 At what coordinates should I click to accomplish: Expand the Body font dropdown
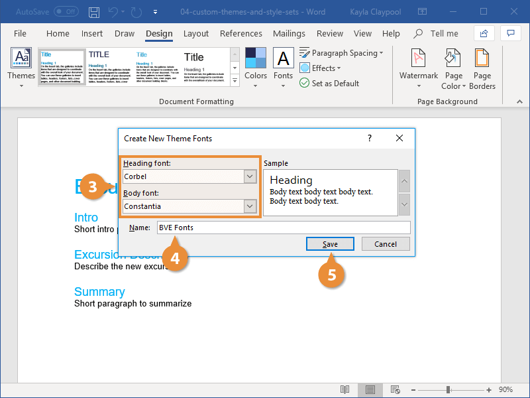click(x=250, y=206)
